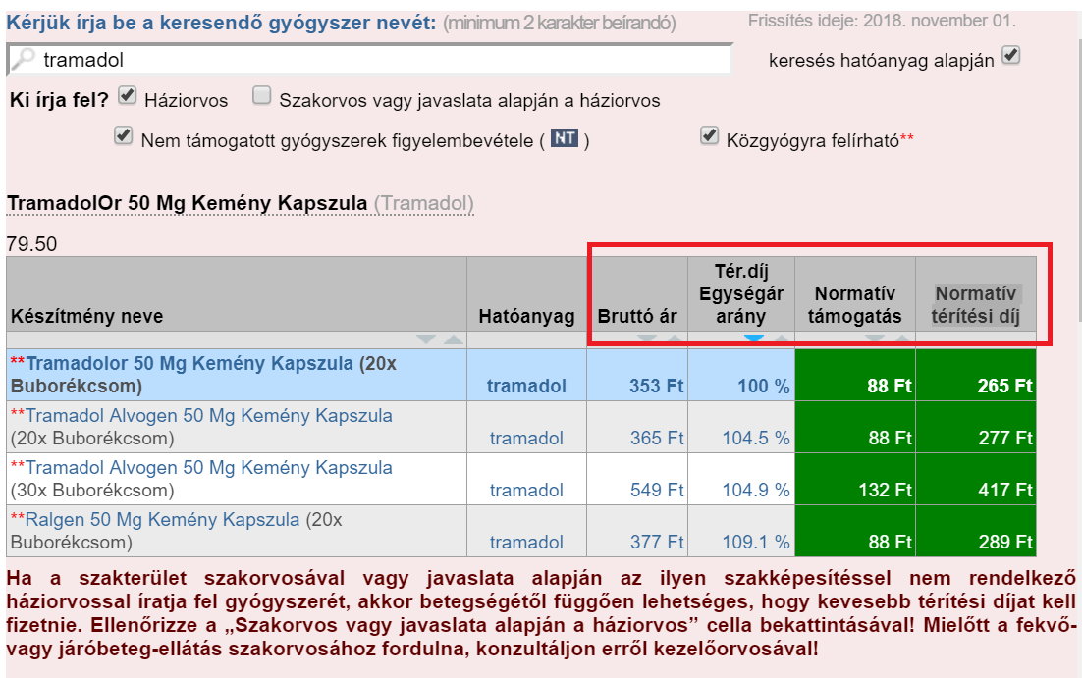Toggle Közgyógyra felírható checkbox

[x=709, y=135]
